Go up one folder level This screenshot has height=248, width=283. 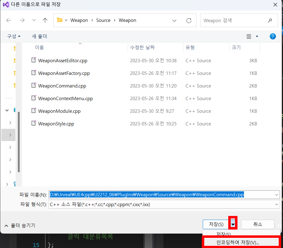pos(45,20)
